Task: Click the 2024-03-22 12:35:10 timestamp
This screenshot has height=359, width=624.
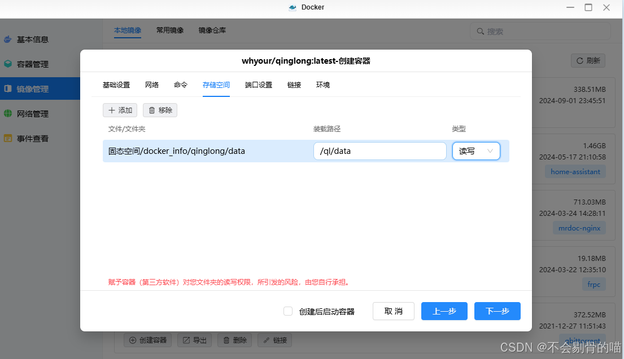Action: point(572,271)
